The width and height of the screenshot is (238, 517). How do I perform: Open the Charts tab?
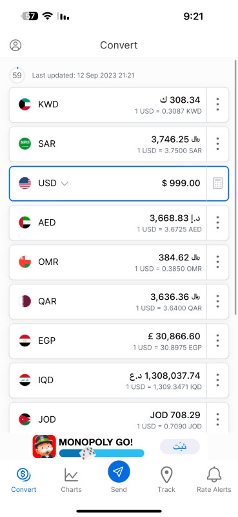pyautogui.click(x=71, y=480)
